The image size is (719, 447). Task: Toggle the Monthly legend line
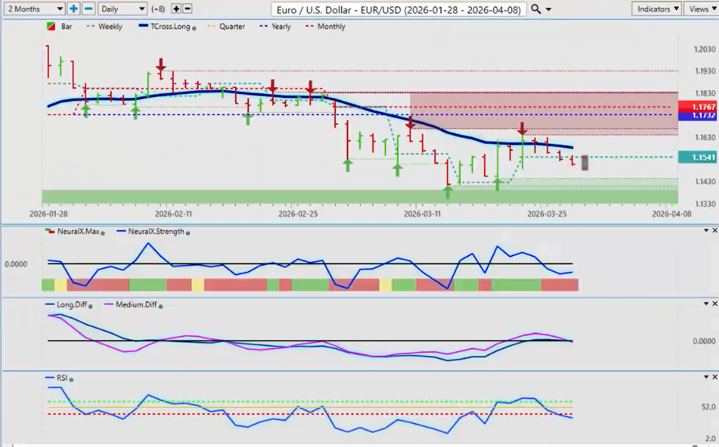click(325, 26)
